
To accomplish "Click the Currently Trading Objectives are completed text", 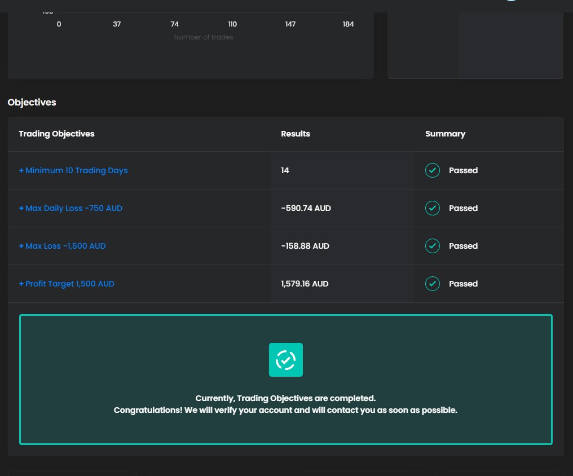I will click(x=285, y=398).
